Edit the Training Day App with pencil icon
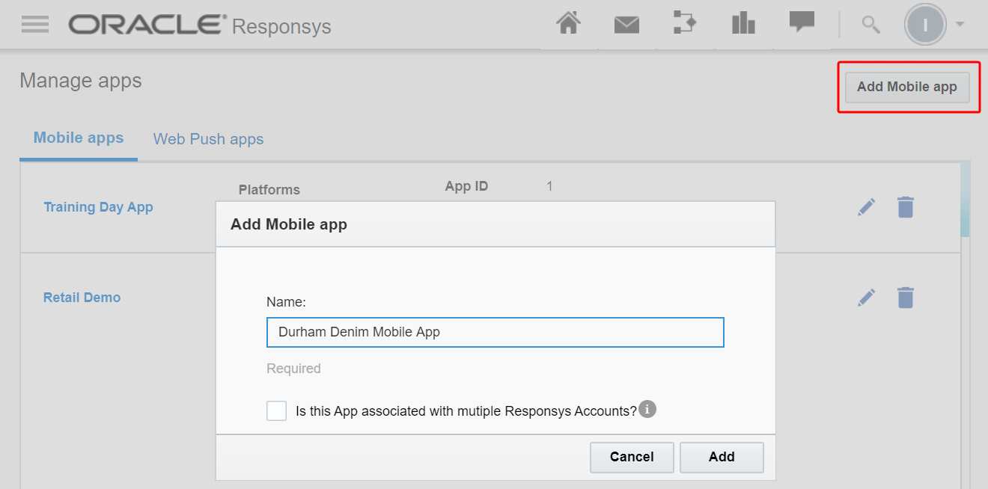988x489 pixels. pyautogui.click(x=866, y=207)
